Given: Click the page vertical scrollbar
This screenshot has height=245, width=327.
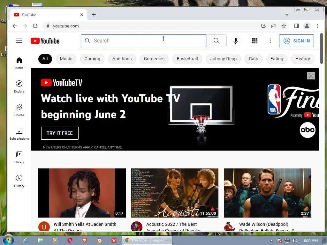Looking at the screenshot, I should tap(322, 48).
